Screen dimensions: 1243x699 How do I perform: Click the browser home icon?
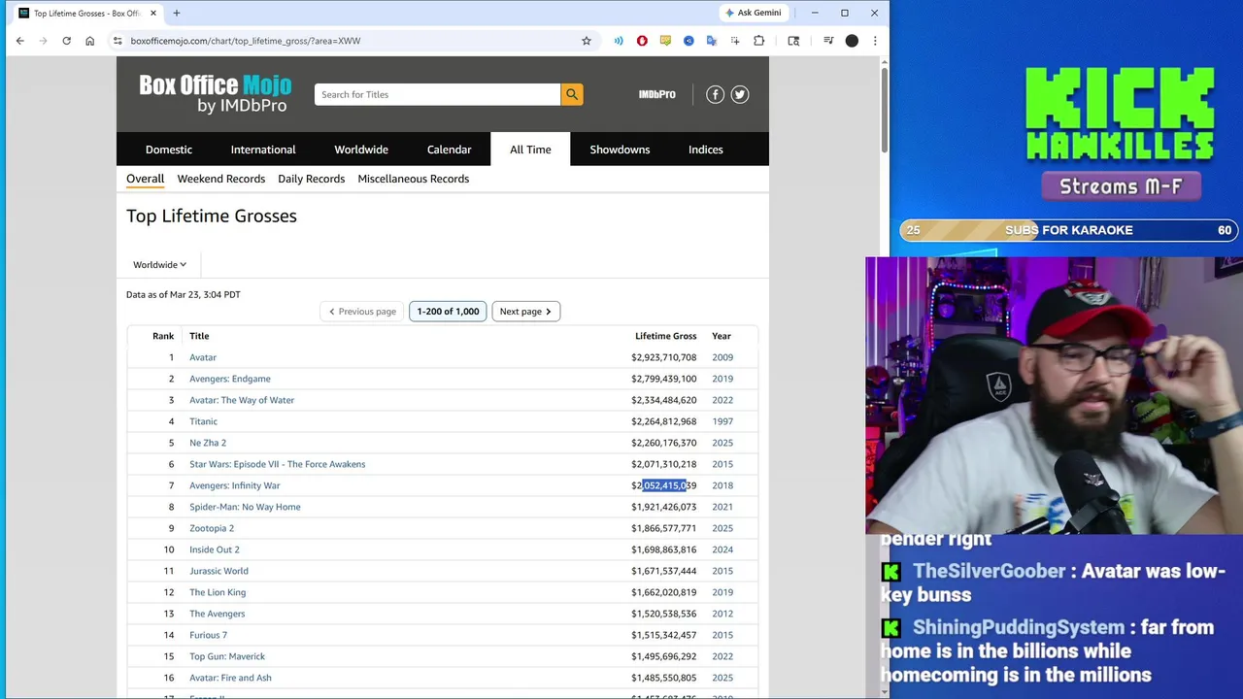[89, 41]
